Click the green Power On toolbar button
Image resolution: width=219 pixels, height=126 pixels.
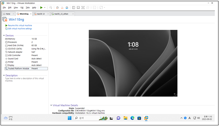tap(41, 7)
